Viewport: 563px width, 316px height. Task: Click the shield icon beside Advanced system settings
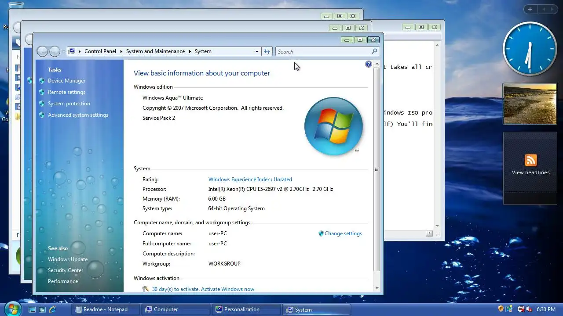pyautogui.click(x=42, y=115)
